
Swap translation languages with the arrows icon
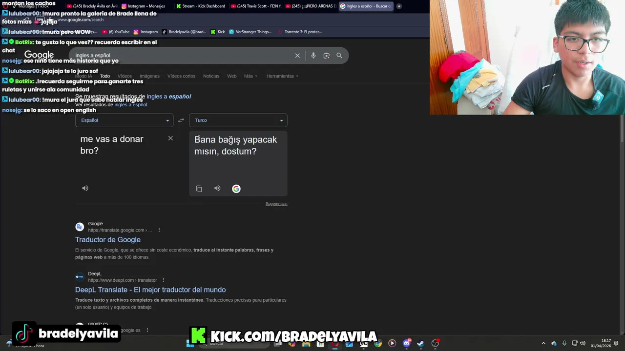coord(181,120)
